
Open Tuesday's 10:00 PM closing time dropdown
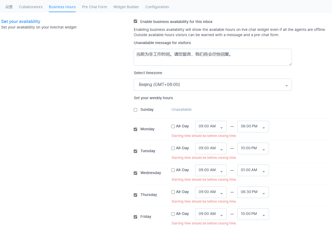[x=253, y=148]
